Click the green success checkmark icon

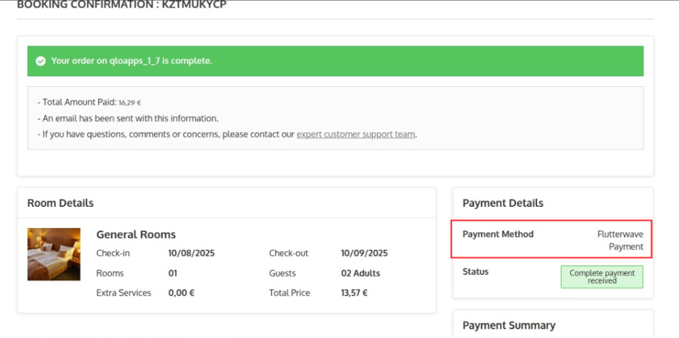tap(40, 61)
